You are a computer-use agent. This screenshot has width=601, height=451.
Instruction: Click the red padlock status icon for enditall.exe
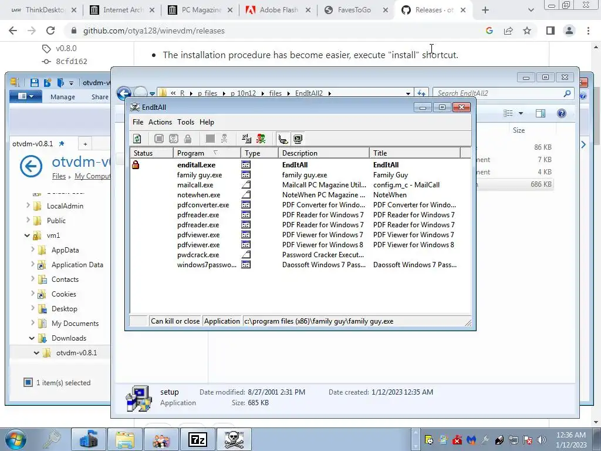pos(136,165)
